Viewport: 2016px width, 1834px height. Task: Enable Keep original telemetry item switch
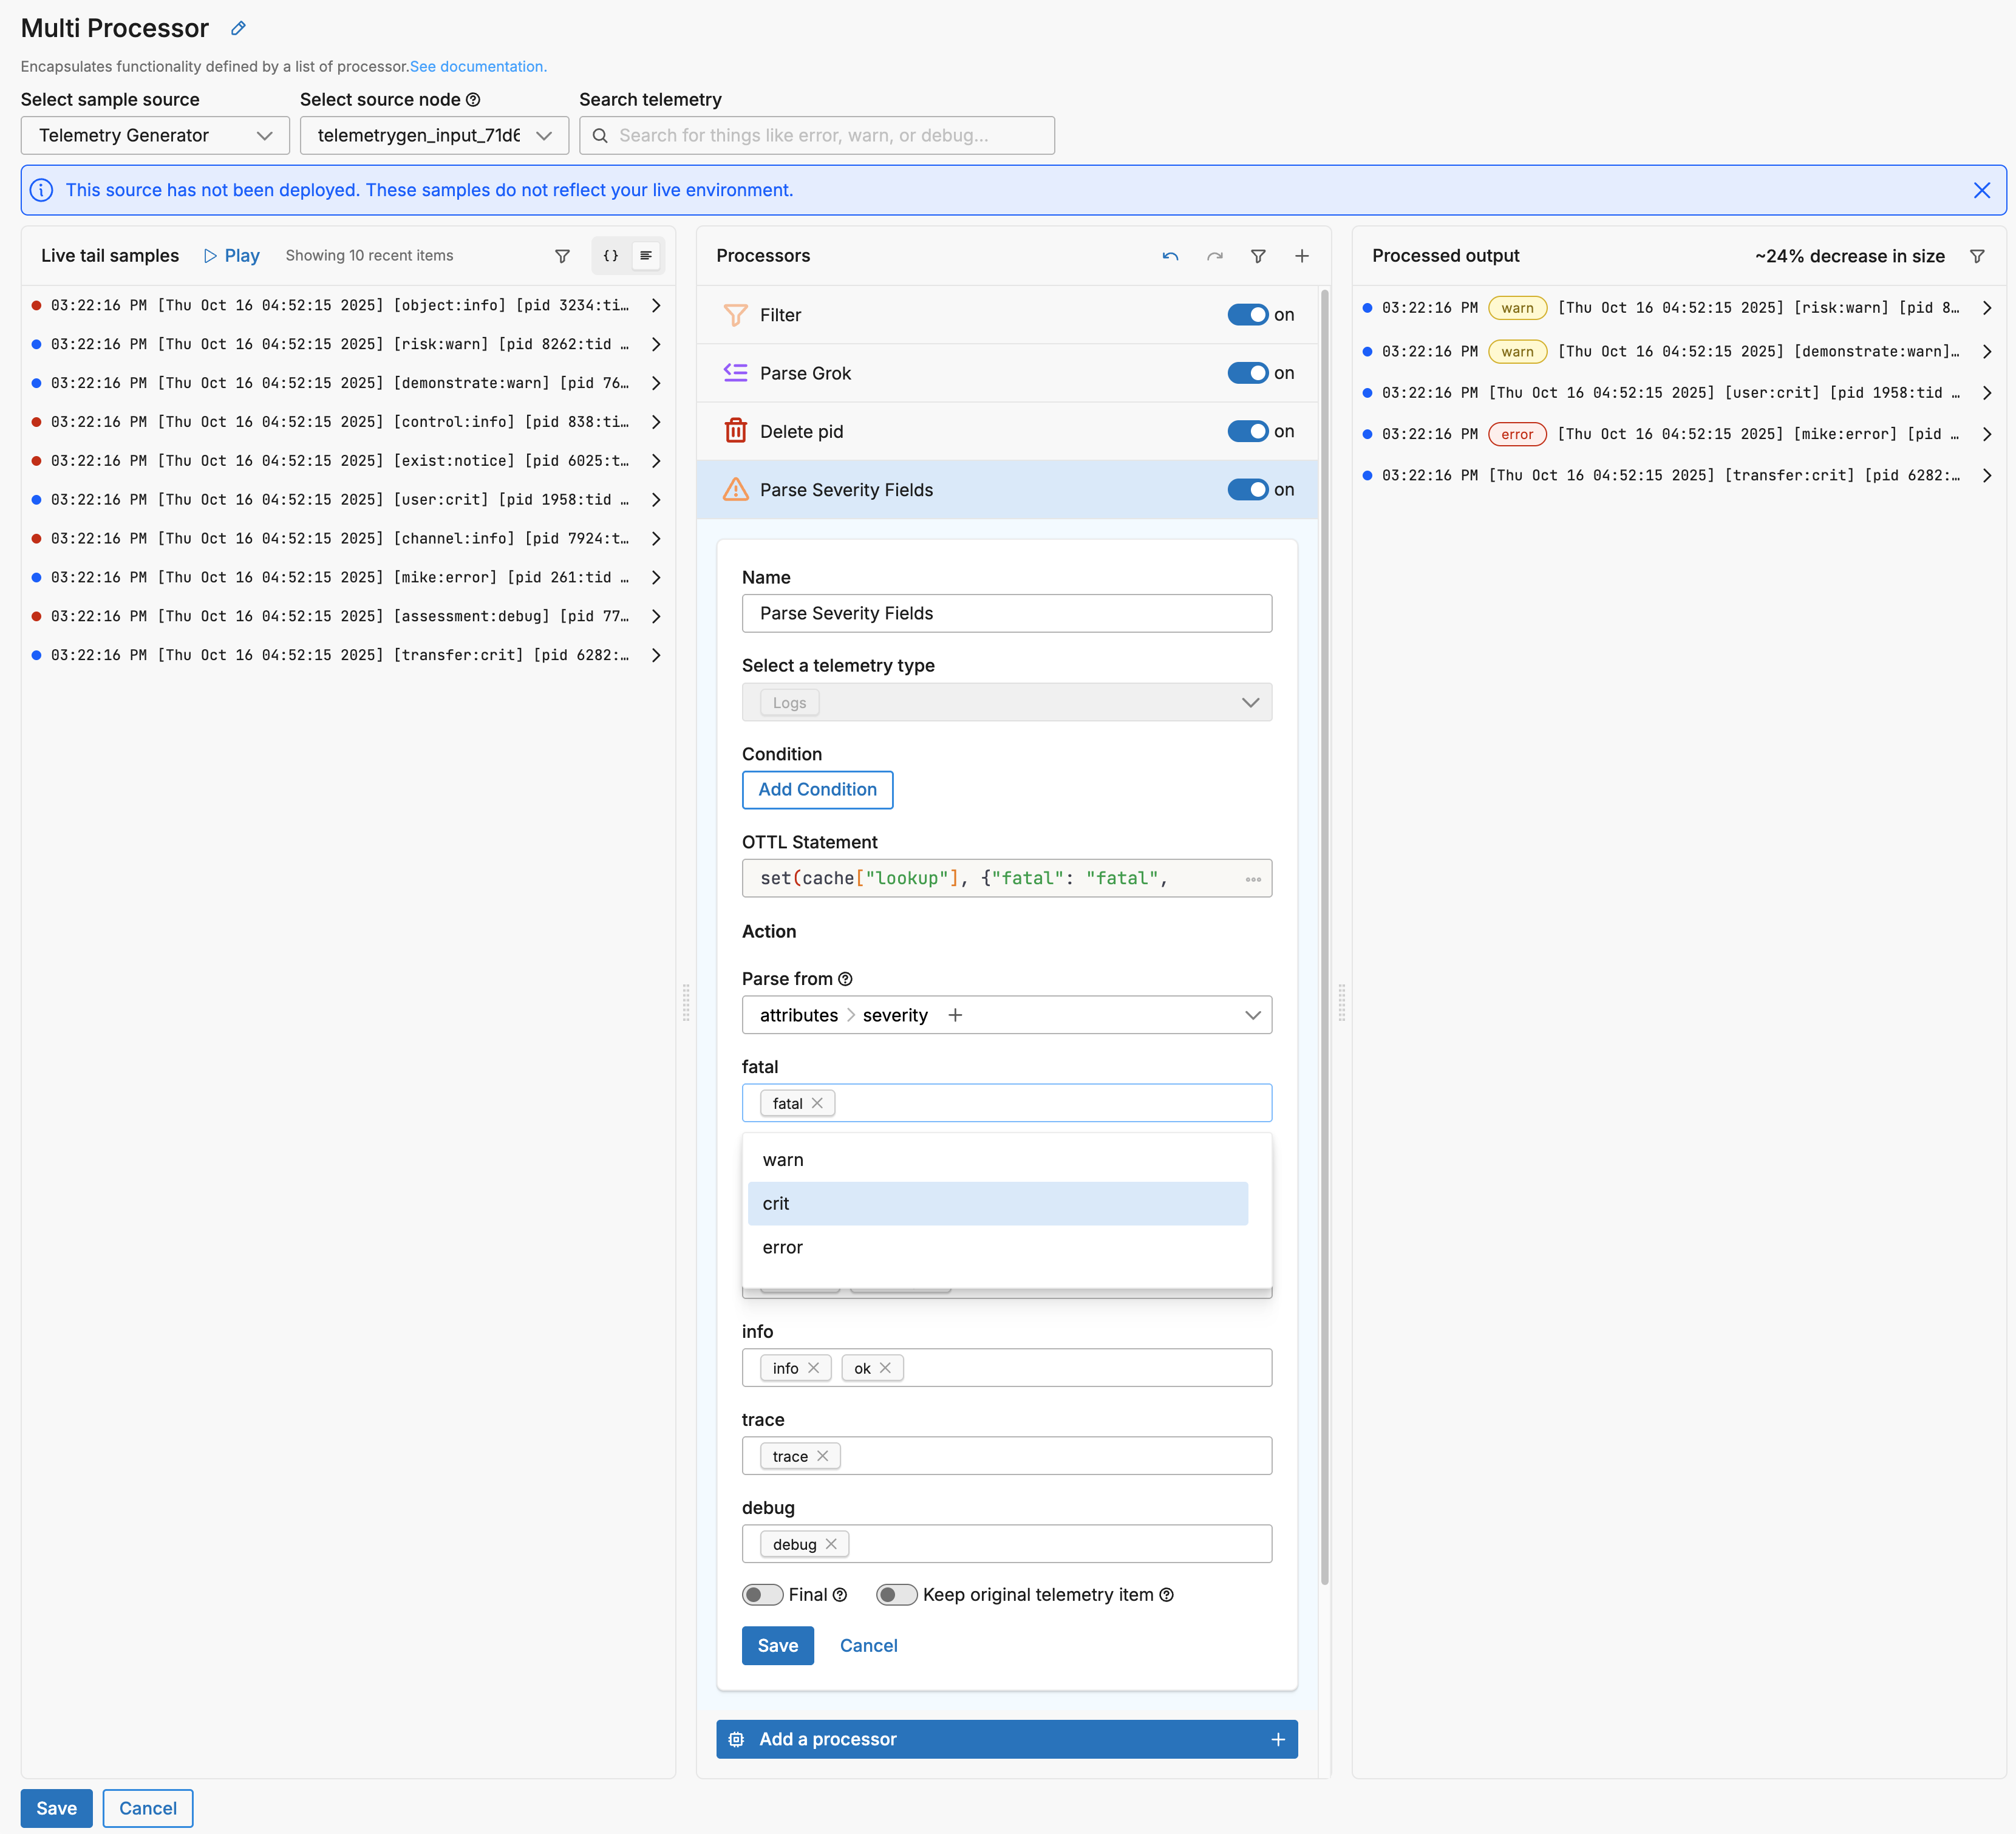tap(896, 1594)
